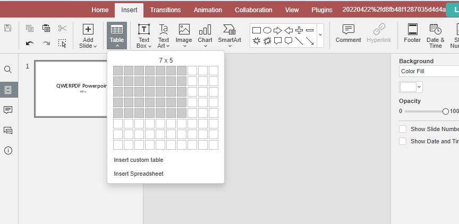This screenshot has width=459, height=224.
Task: Switch to the Transitions tab
Action: point(165,10)
